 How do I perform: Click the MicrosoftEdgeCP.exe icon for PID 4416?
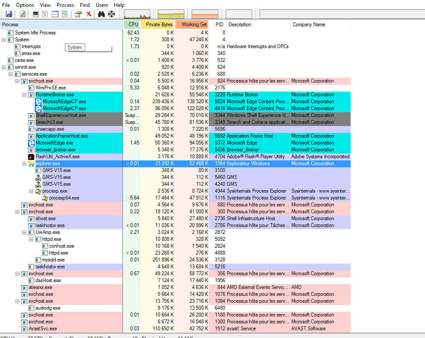point(38,108)
